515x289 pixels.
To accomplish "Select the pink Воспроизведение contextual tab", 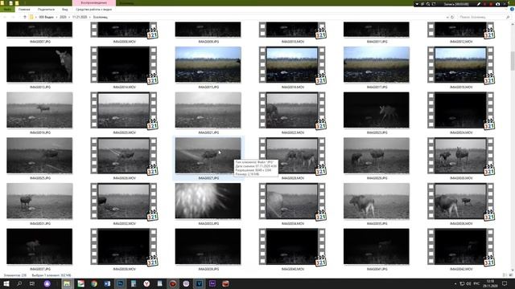I will click(94, 3).
